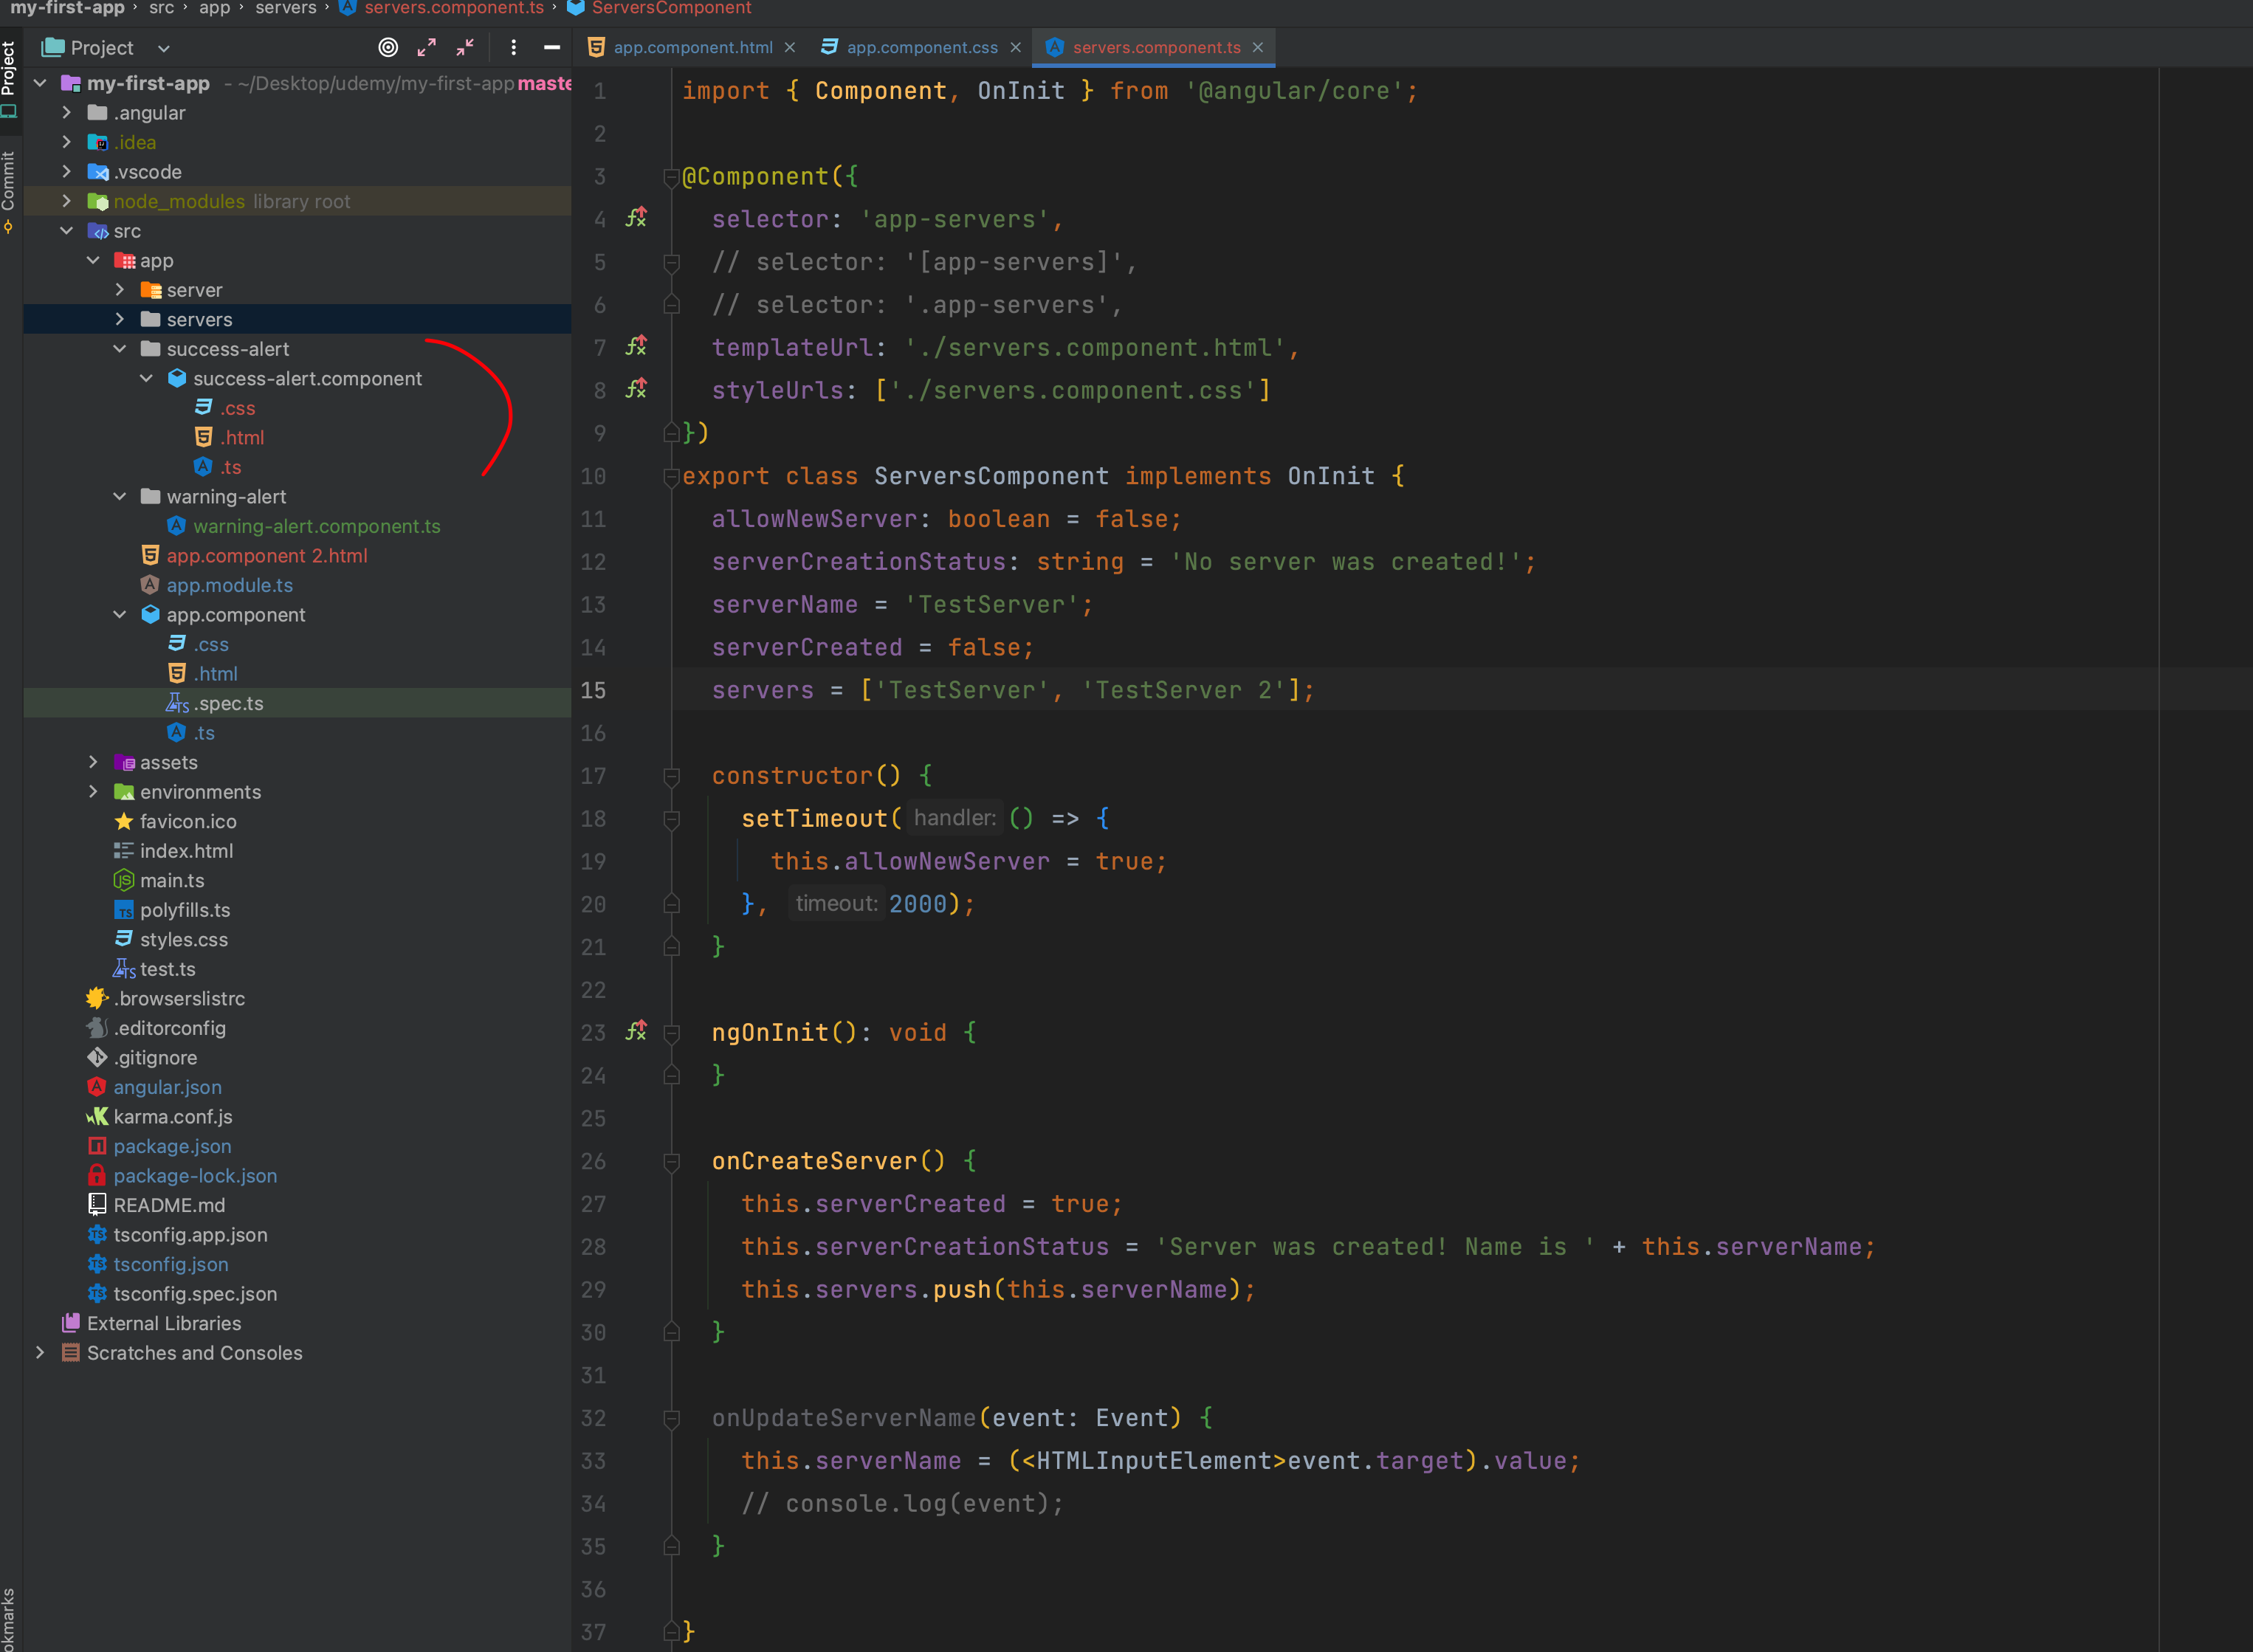
Task: Click the Select Opened File target icon
Action: pos(388,47)
